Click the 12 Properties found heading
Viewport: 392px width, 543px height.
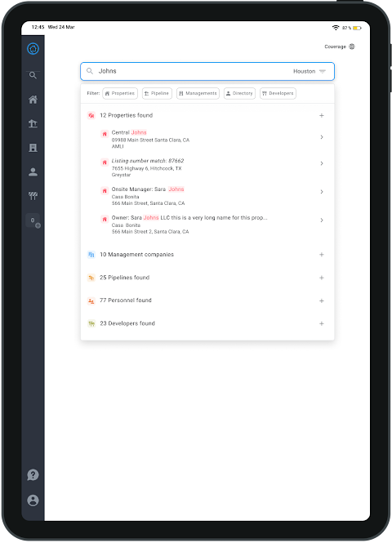pos(126,115)
